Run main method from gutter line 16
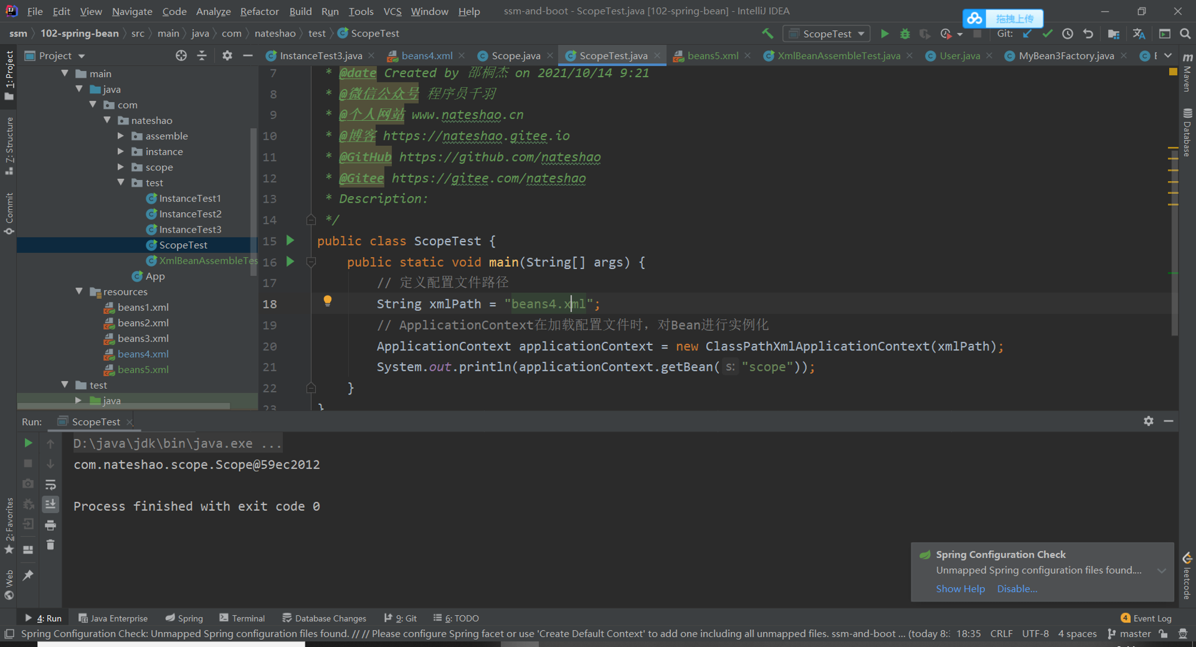This screenshot has height=647, width=1196. tap(290, 261)
